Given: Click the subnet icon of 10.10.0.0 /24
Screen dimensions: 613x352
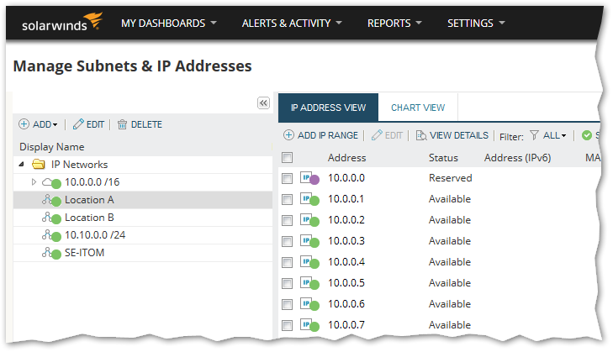Looking at the screenshot, I should click(51, 235).
